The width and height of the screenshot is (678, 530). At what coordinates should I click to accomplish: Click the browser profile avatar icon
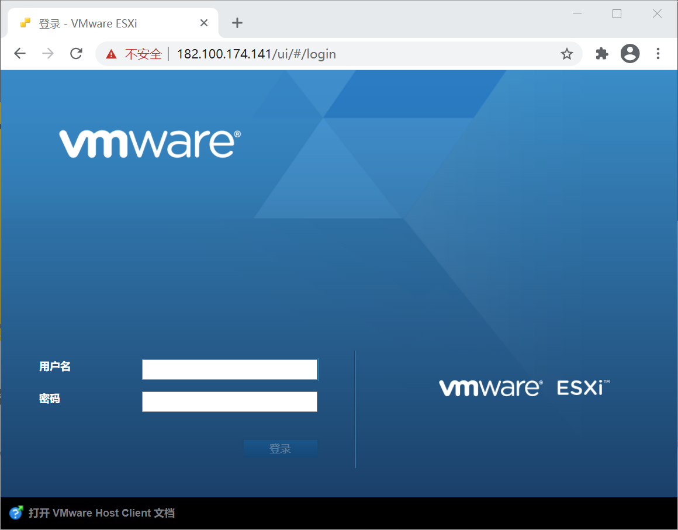[x=629, y=53]
